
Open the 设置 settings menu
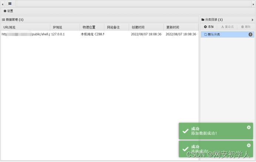[9, 11]
